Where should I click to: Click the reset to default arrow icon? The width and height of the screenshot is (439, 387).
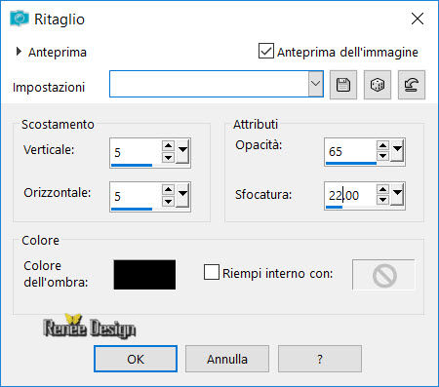coord(412,85)
